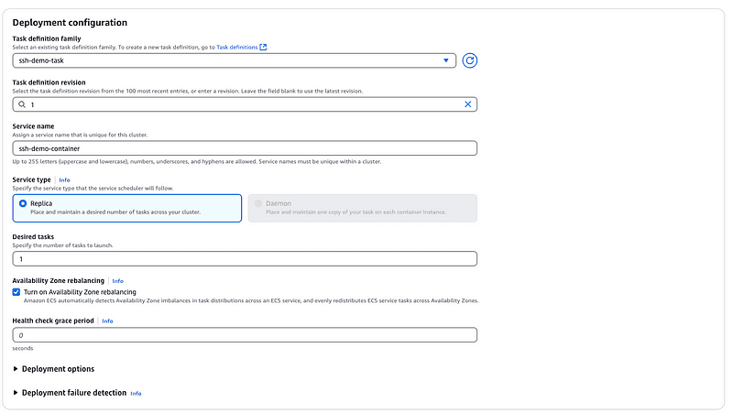Click the Task definitions link
The image size is (733, 413).
click(237, 48)
